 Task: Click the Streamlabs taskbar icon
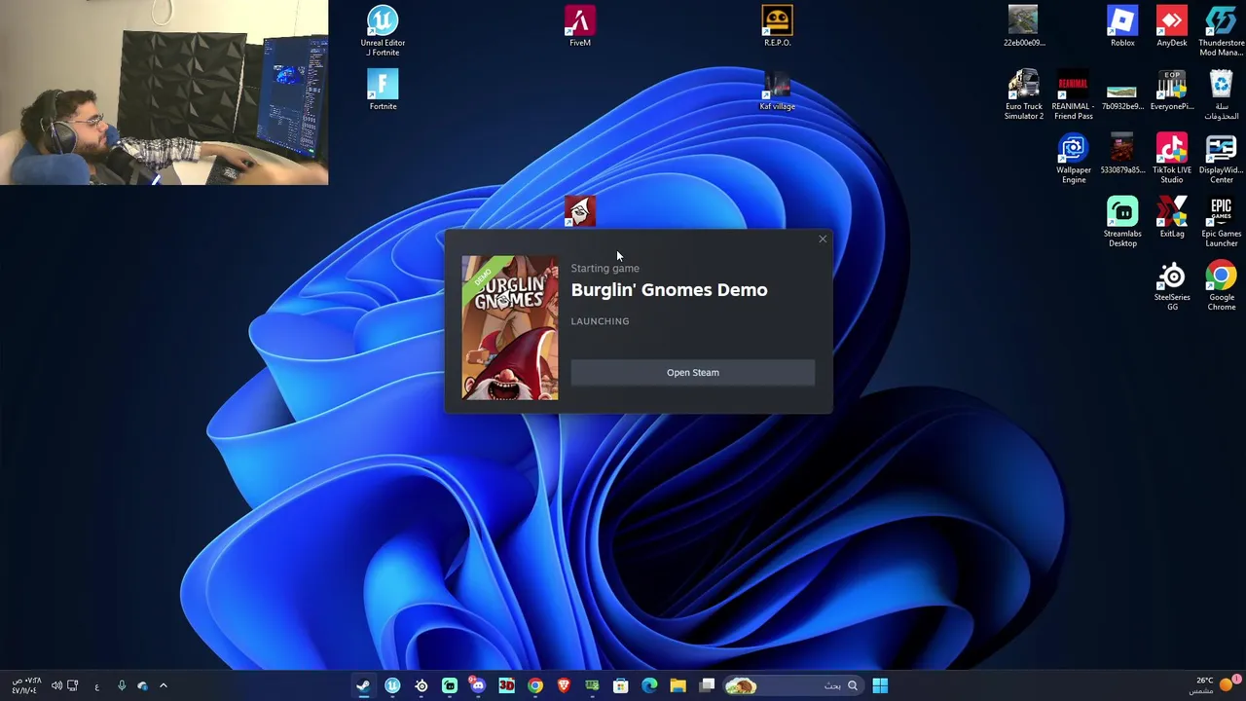450,685
